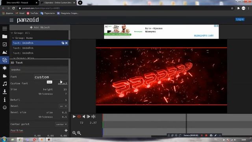Viewport: 252px width, 142px height.
Task: Click the download icon in sidebar
Action: [5, 92]
